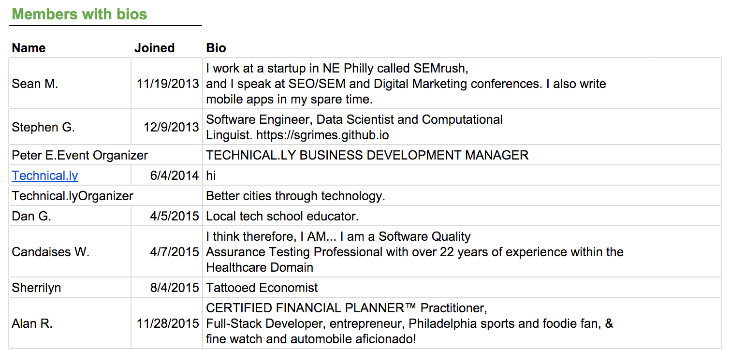The width and height of the screenshot is (730, 350).
Task: Click the Members with bios heading
Action: [x=80, y=14]
